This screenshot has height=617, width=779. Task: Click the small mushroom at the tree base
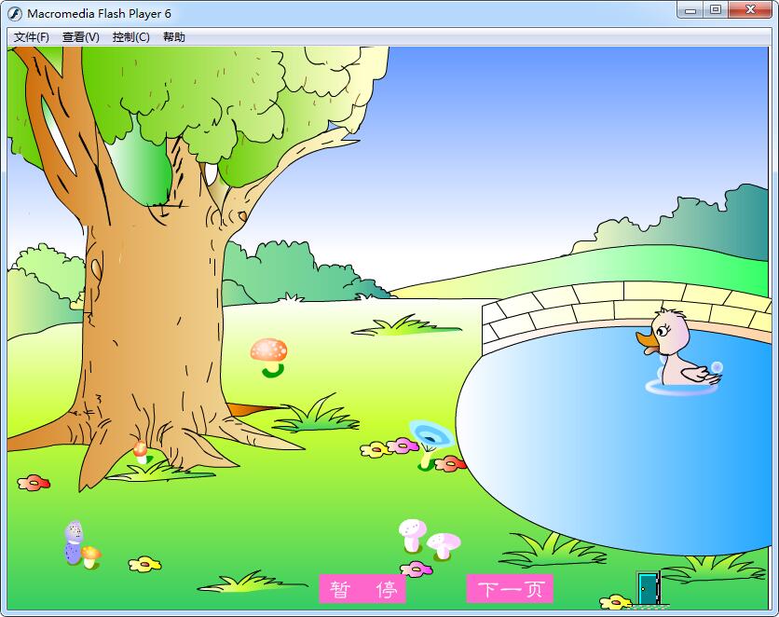[141, 452]
